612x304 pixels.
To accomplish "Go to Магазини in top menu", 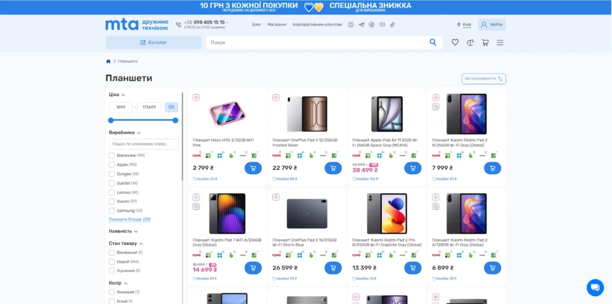I will pos(277,24).
